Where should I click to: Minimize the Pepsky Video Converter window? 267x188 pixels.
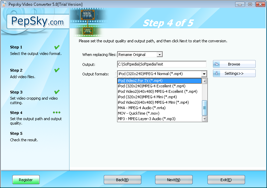tap(240, 4)
